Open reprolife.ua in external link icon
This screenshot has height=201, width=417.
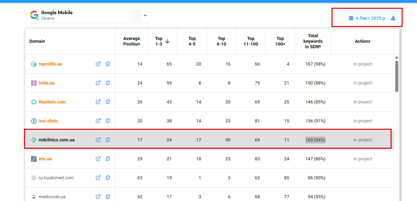coord(98,64)
